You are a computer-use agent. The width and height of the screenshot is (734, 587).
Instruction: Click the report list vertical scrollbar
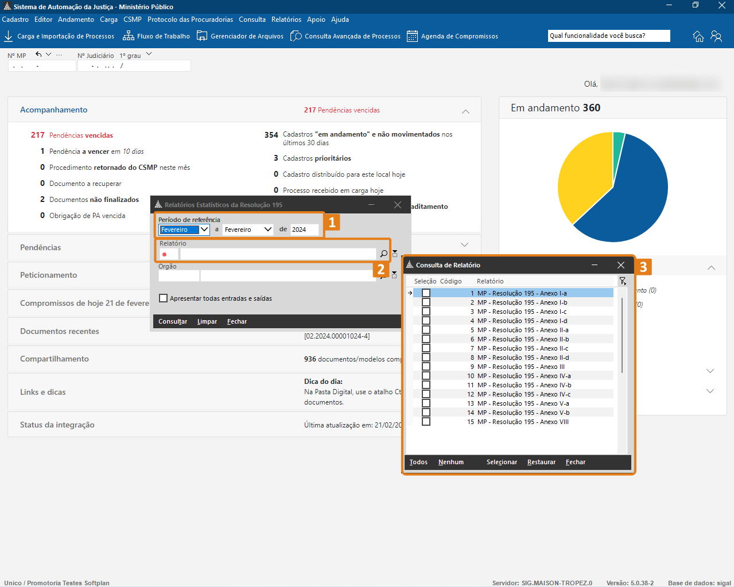[622, 336]
